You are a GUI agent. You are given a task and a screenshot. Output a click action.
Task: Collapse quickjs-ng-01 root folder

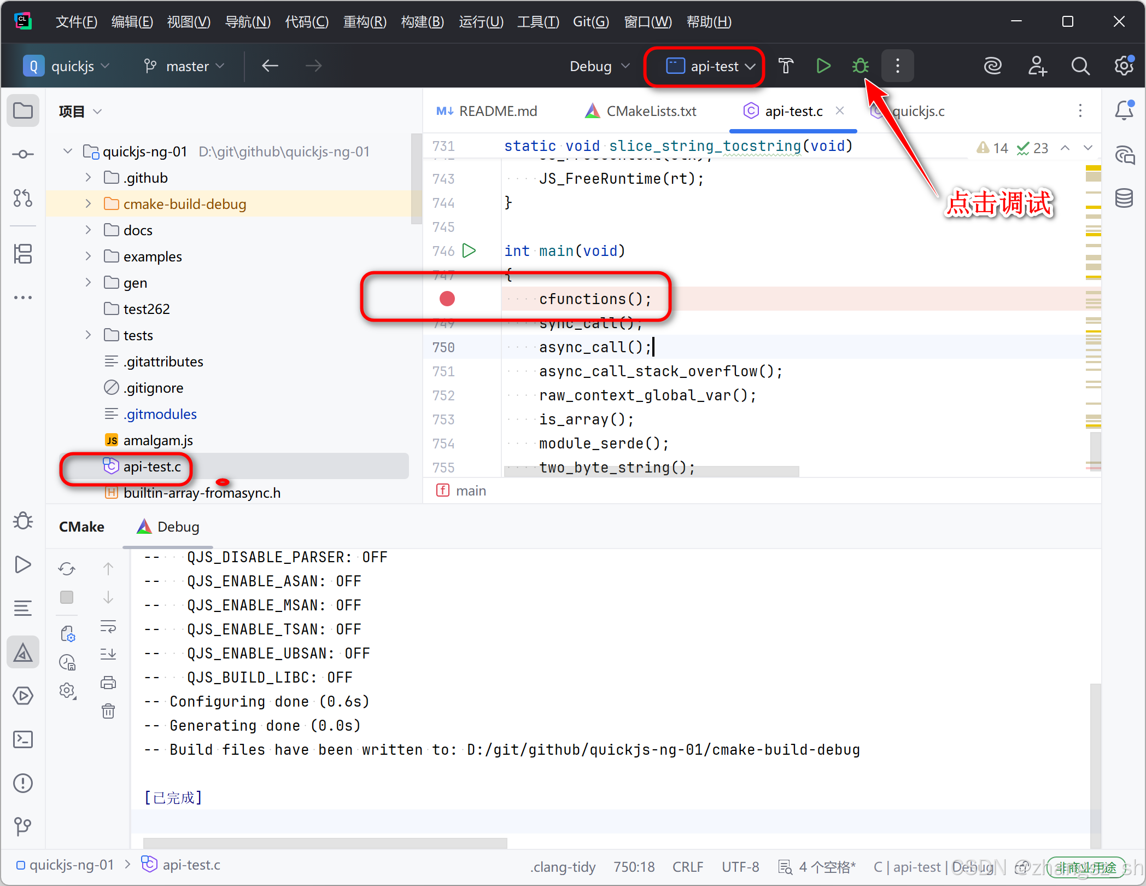[x=68, y=151]
